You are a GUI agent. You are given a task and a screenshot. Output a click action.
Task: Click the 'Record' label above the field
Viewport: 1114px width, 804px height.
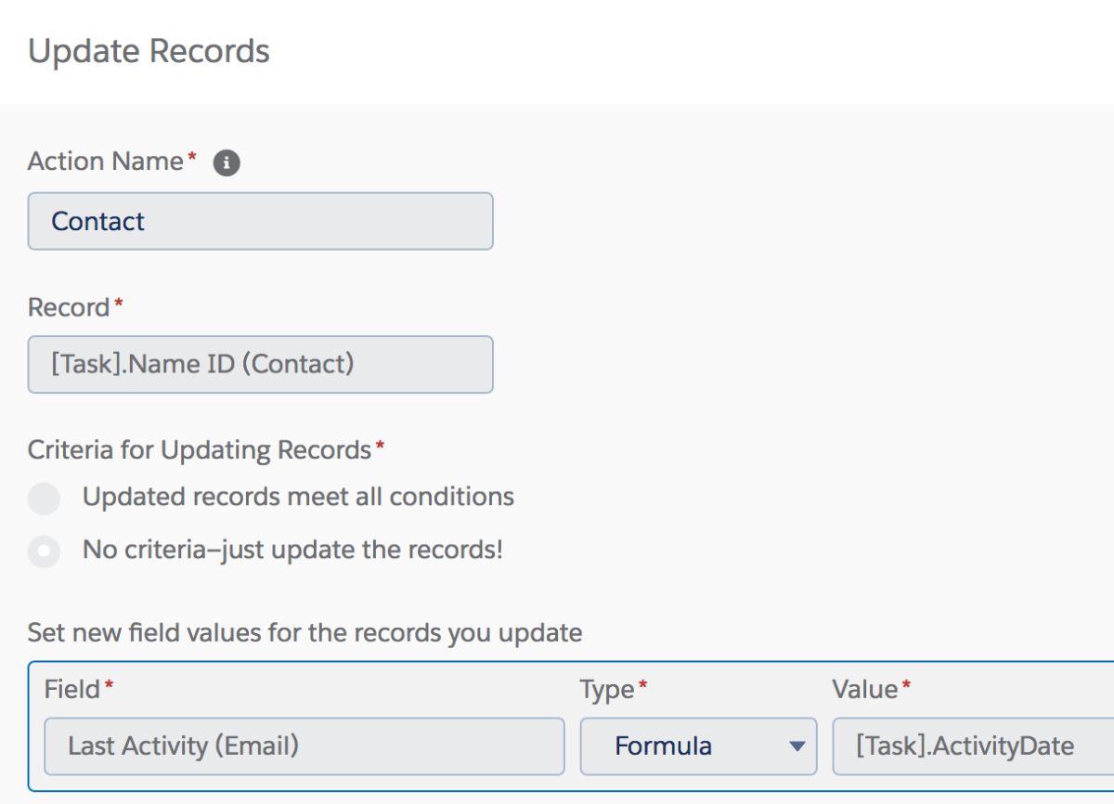(x=69, y=307)
